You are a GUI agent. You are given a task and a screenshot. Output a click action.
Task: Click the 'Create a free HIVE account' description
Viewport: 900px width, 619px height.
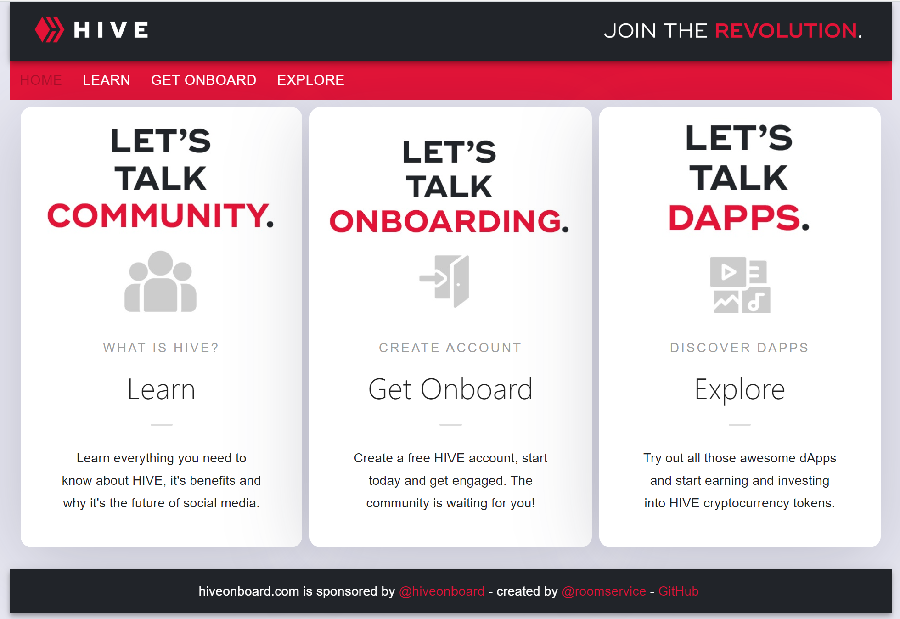tap(450, 480)
